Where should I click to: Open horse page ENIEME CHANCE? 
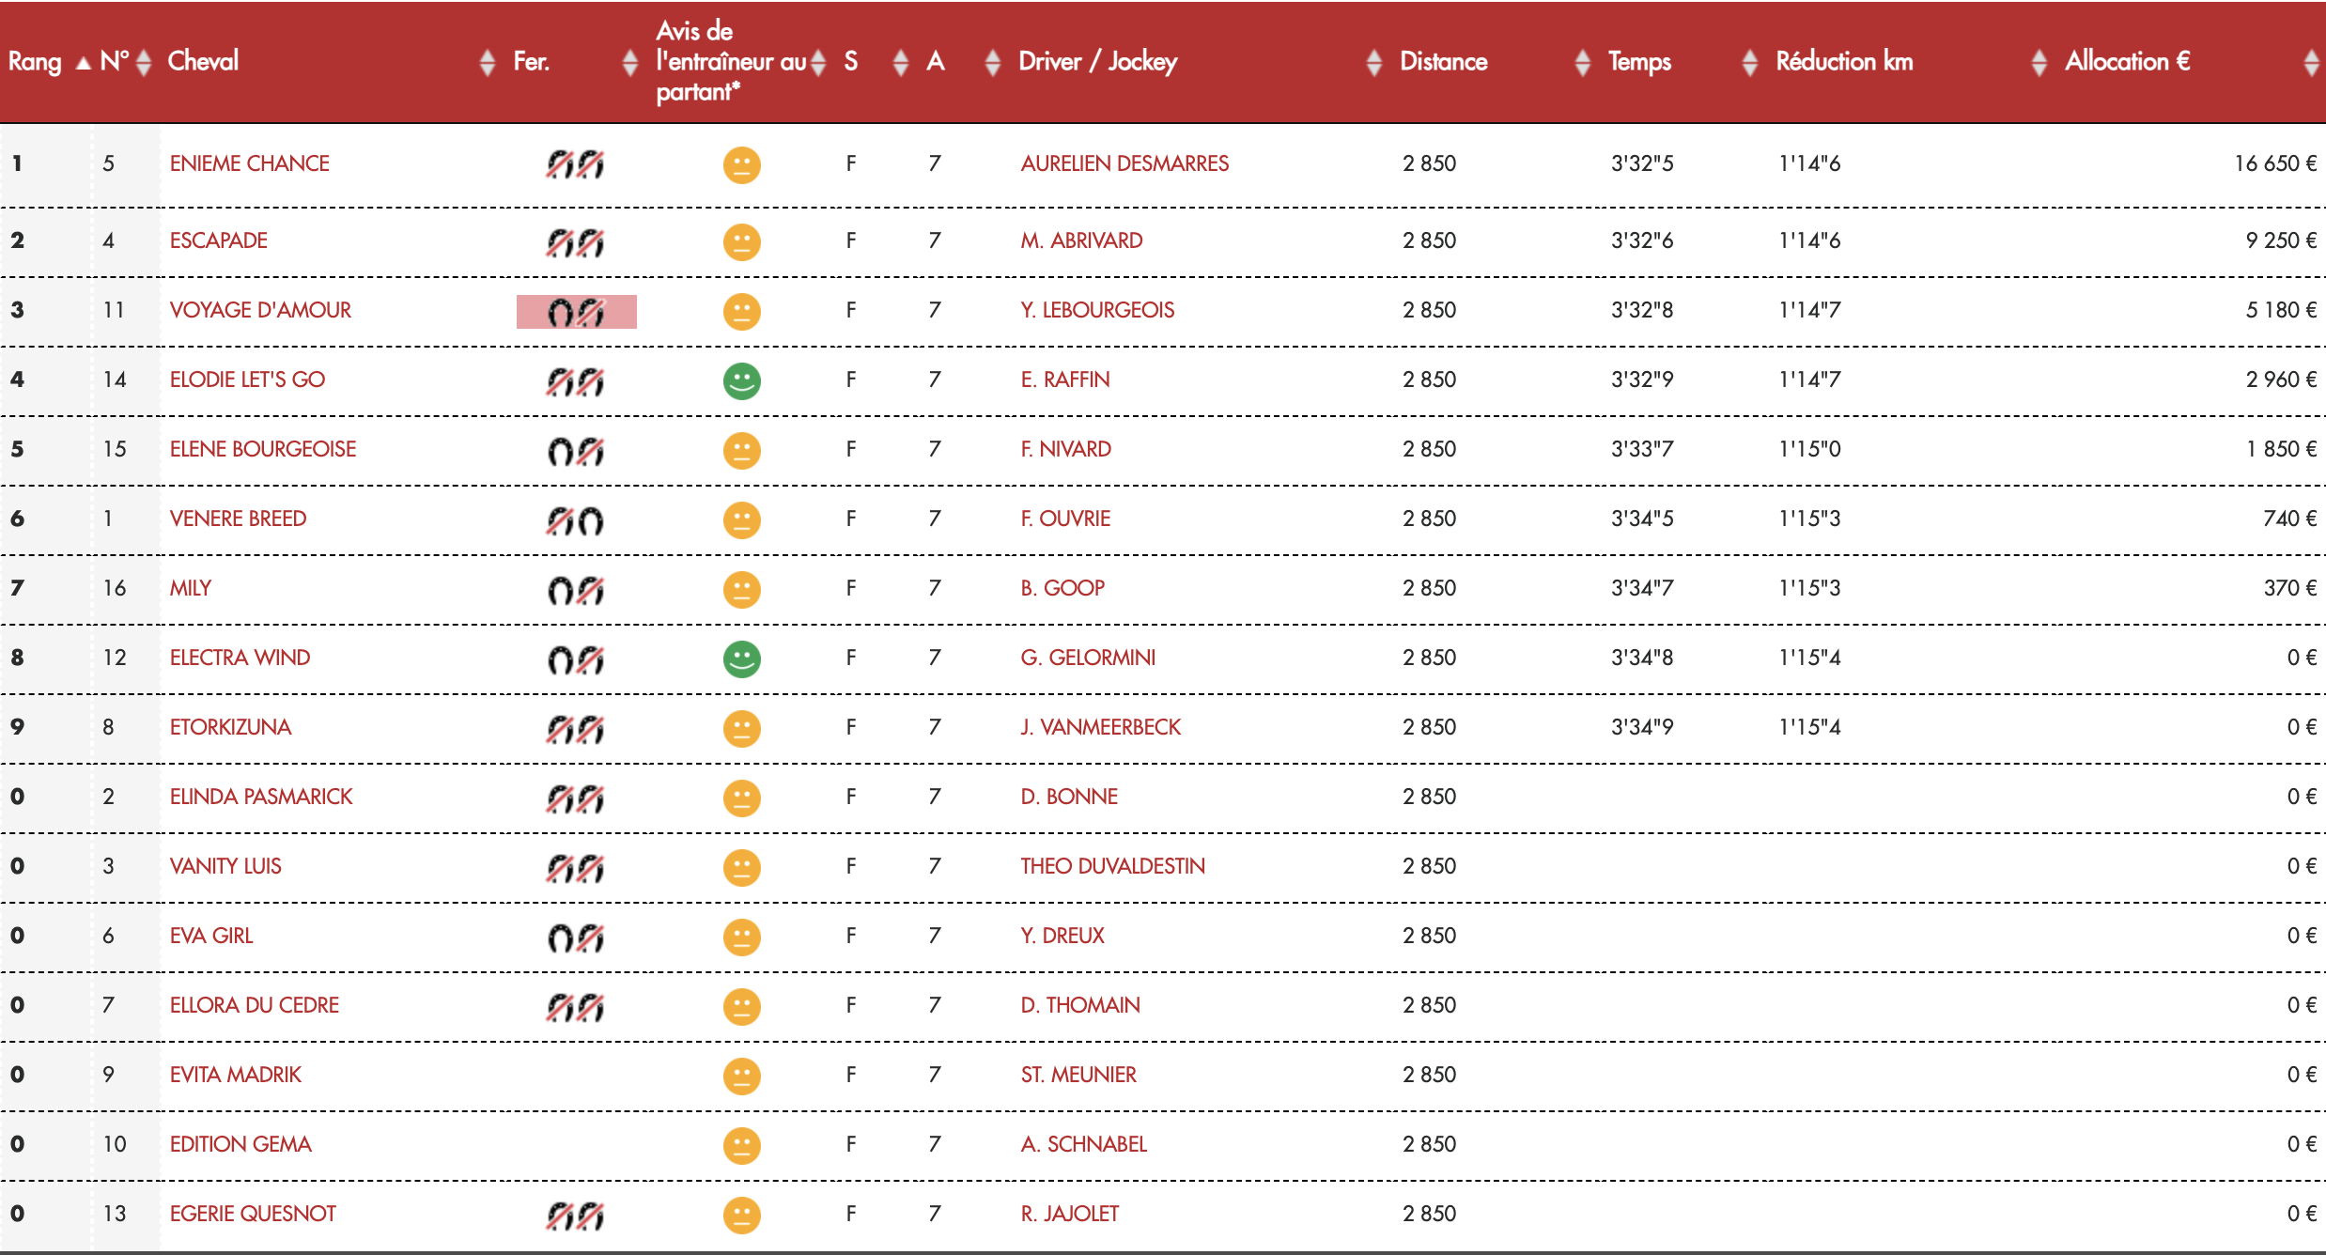[x=250, y=163]
